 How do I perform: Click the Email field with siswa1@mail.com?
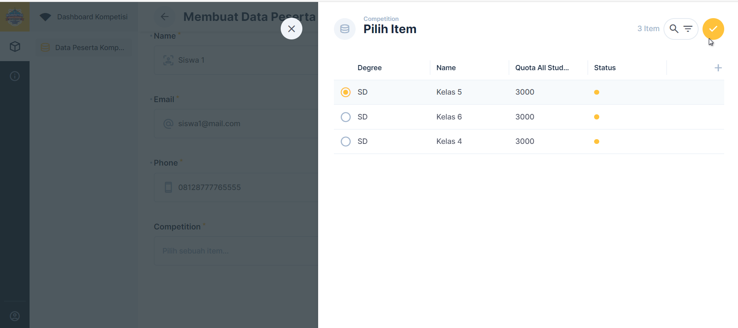click(x=236, y=123)
